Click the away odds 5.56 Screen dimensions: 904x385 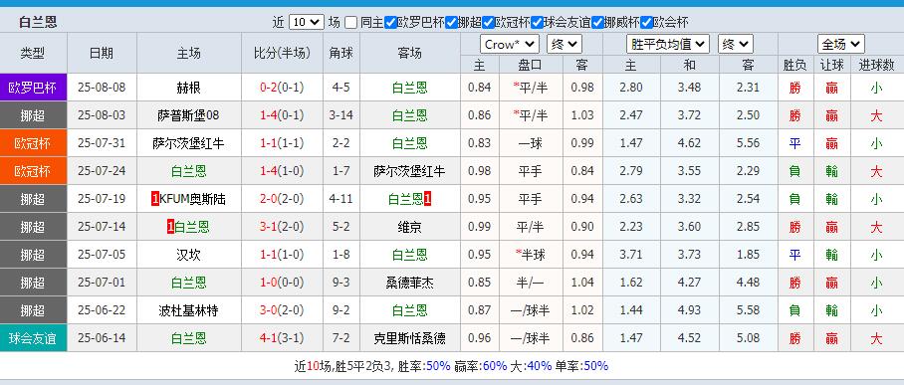(748, 143)
